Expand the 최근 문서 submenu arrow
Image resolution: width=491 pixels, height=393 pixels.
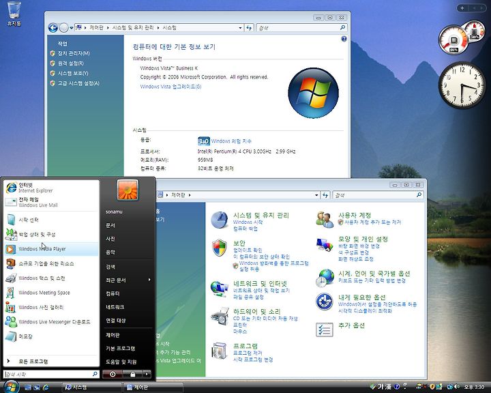point(149,280)
